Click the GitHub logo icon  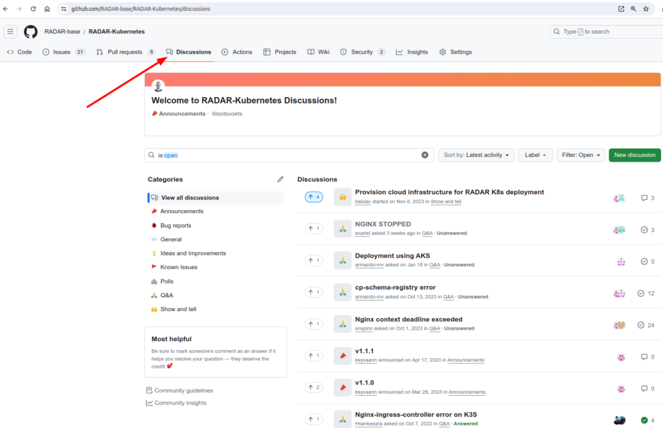[30, 32]
